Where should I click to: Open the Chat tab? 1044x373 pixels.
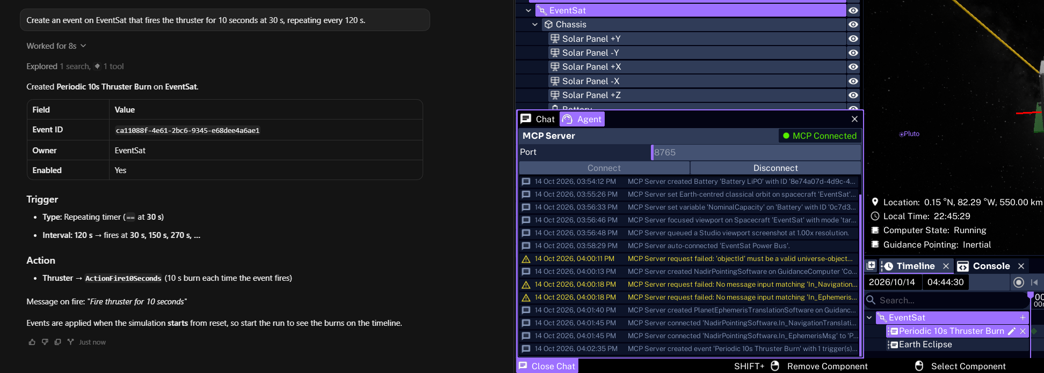[538, 119]
